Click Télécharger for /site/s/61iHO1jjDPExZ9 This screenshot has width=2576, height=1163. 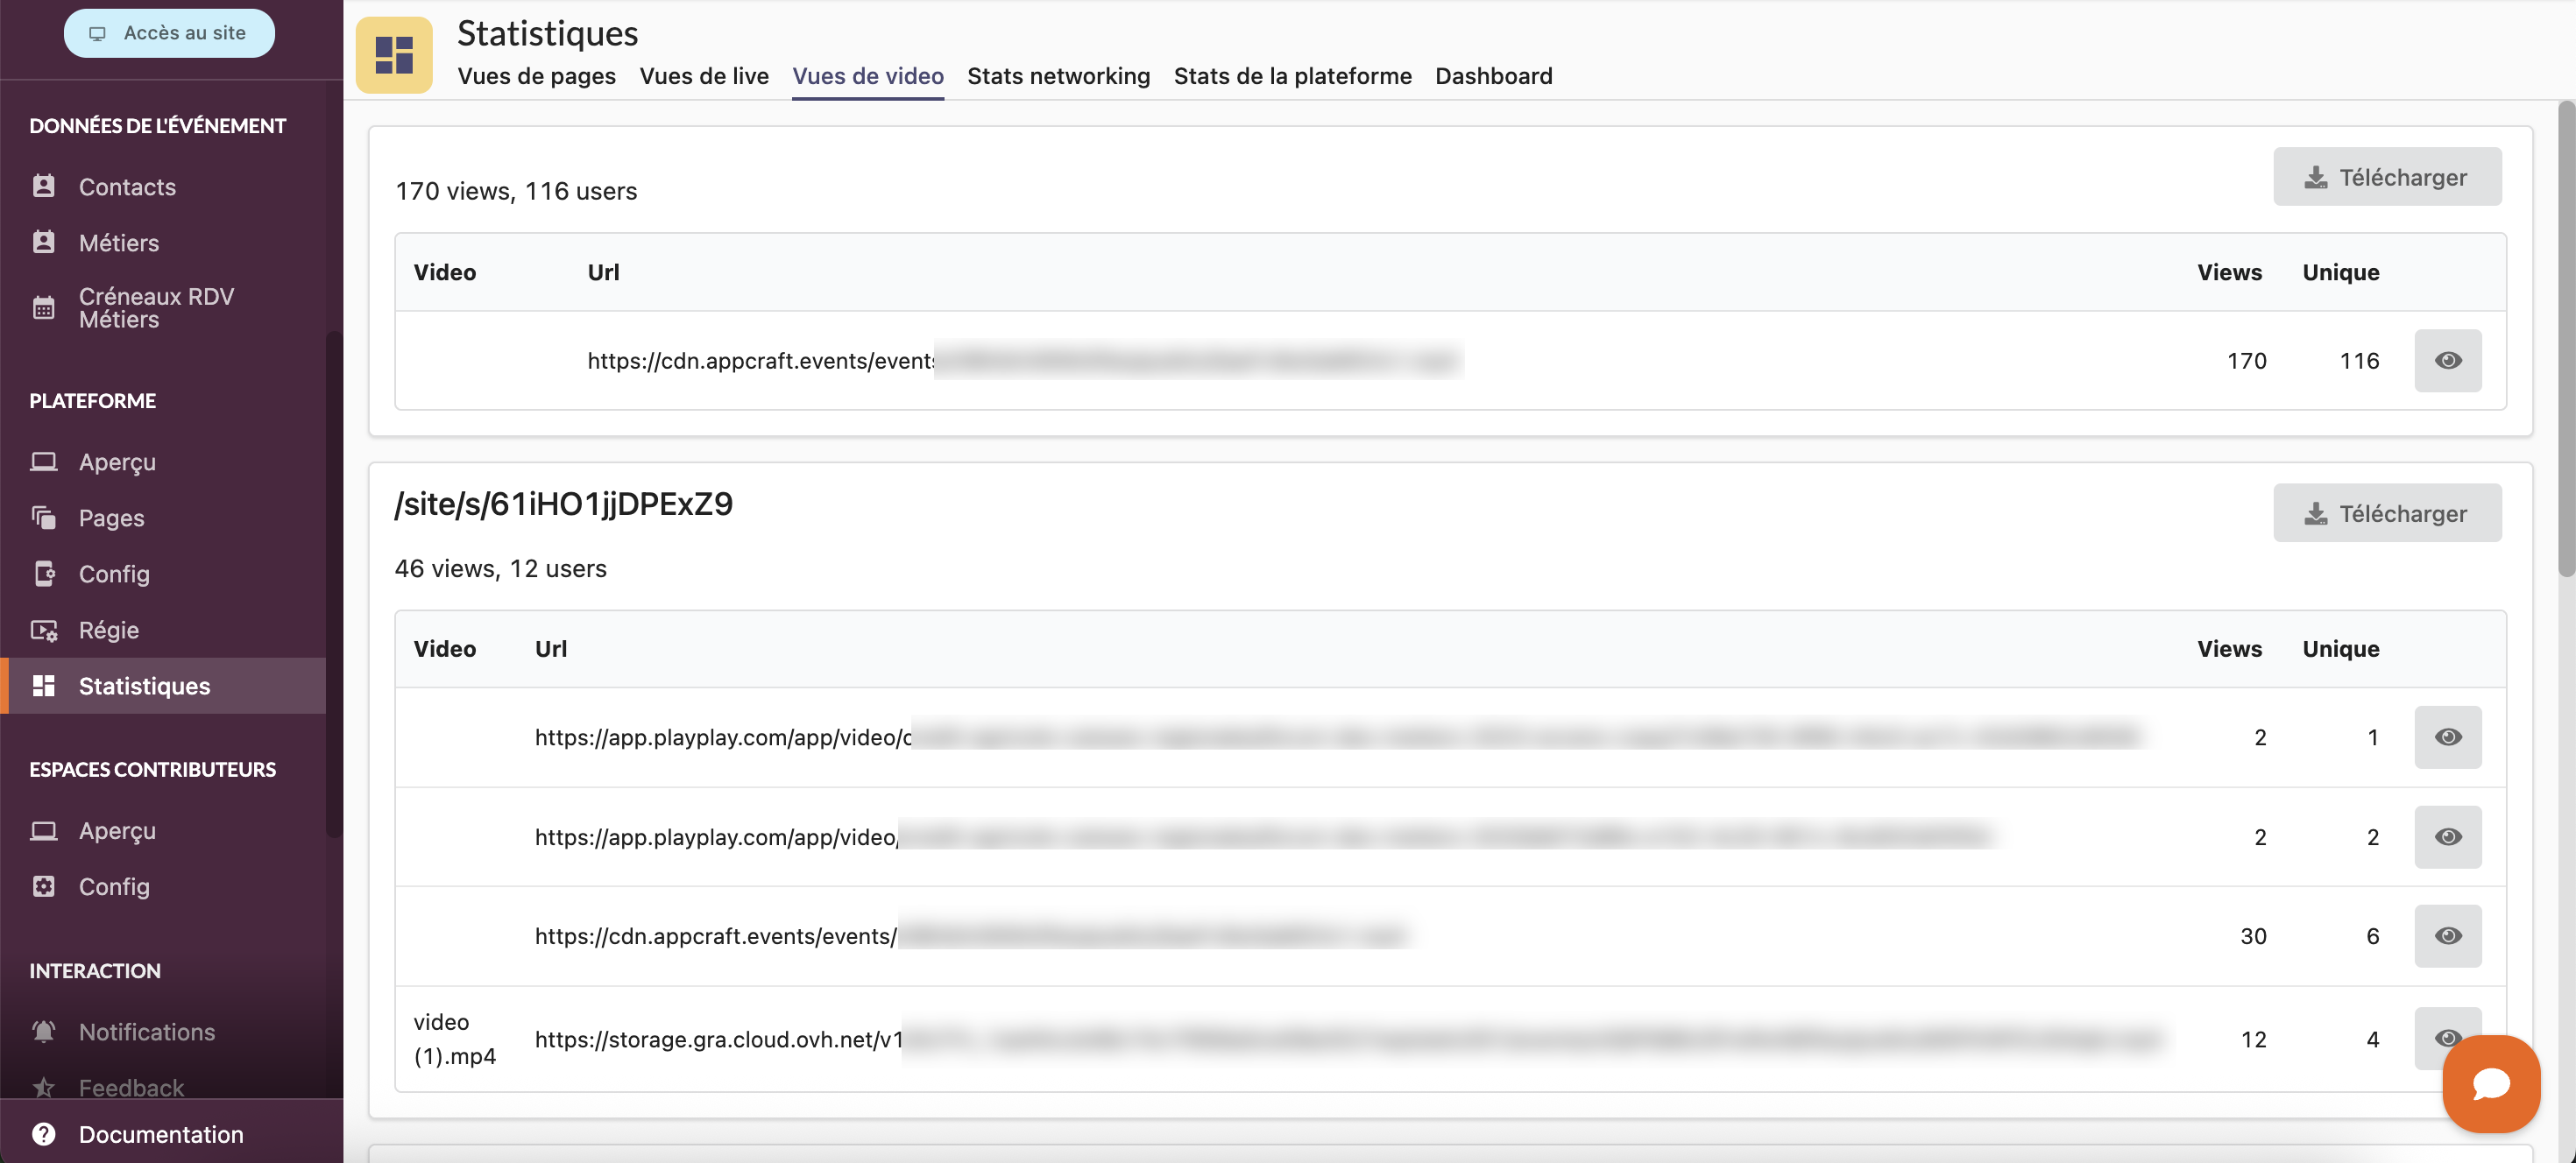tap(2386, 513)
